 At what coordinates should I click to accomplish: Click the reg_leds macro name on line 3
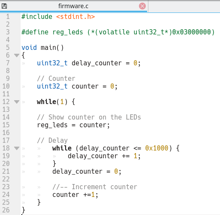[x=68, y=32]
